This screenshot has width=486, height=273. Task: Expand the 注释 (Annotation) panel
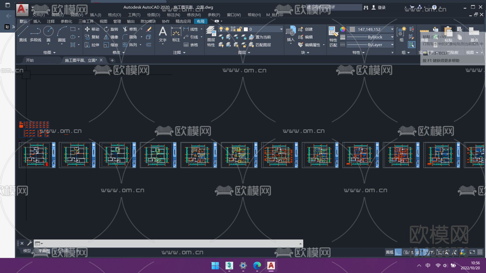tap(179, 52)
